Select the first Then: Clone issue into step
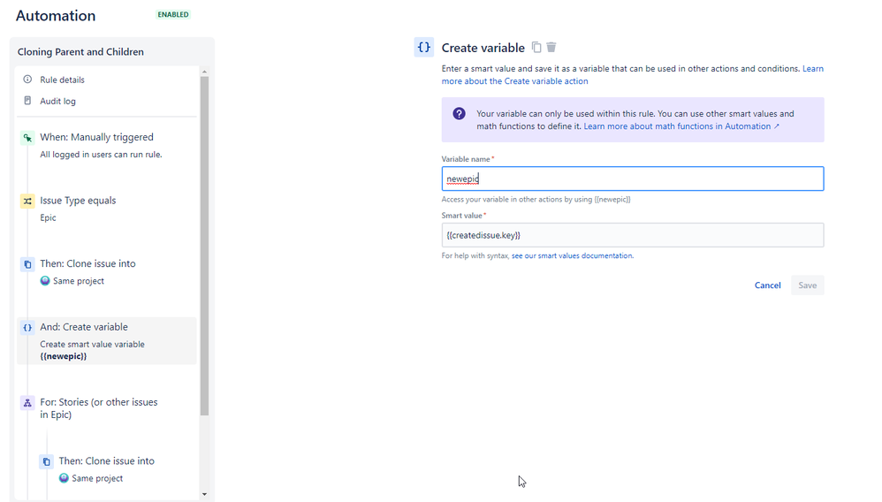The image size is (882, 502). click(x=107, y=272)
